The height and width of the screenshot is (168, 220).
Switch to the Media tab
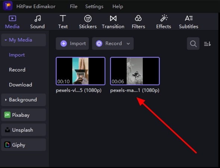[12, 22]
